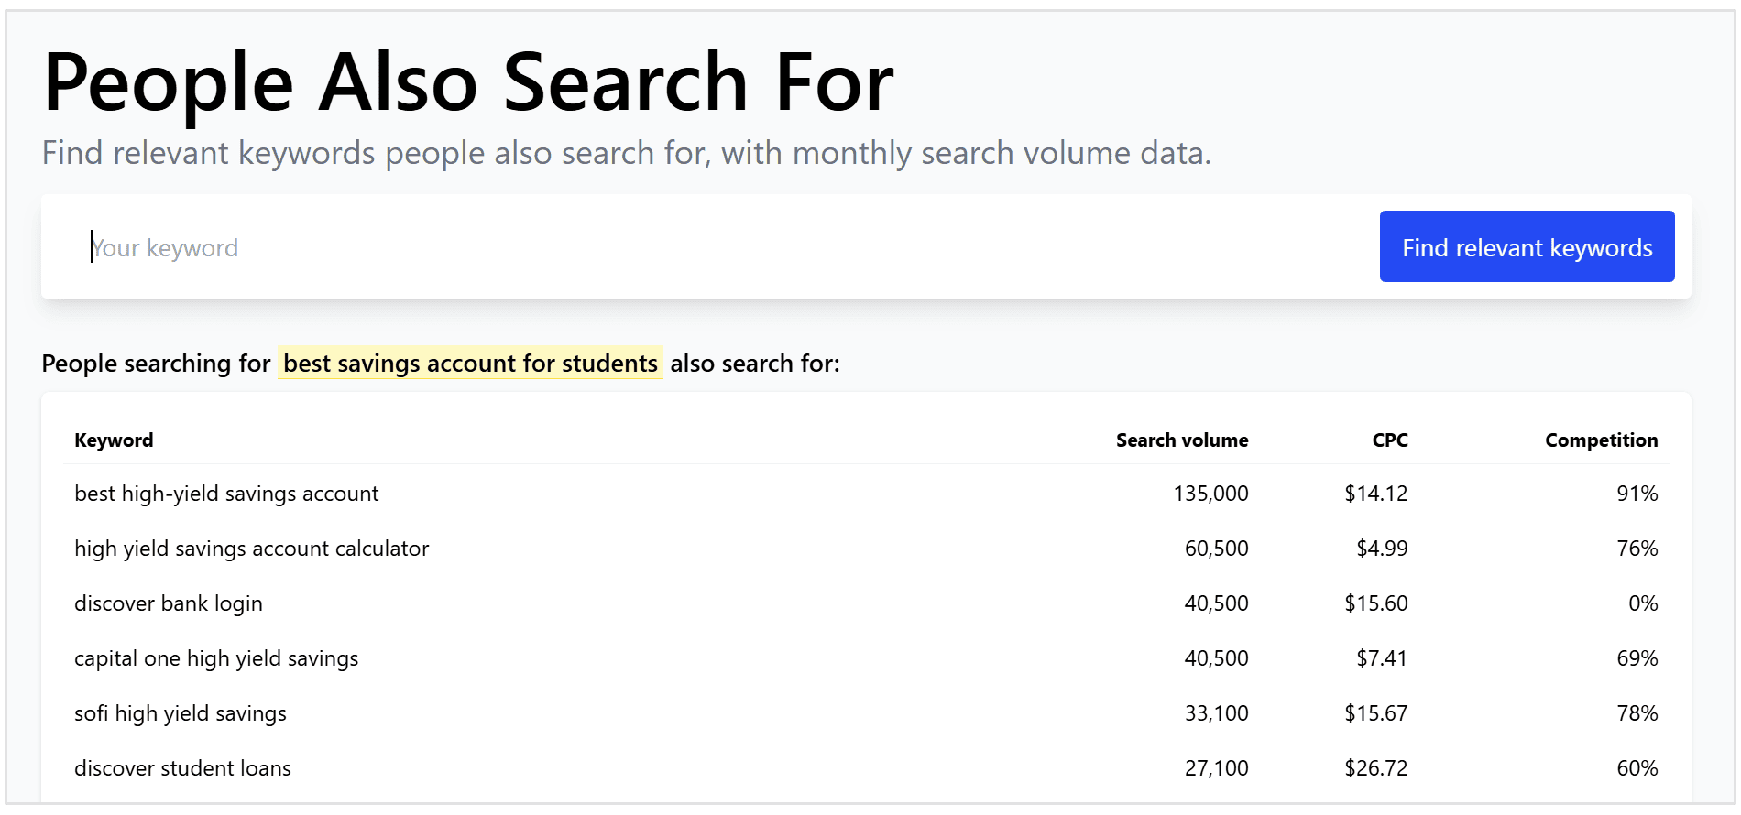The height and width of the screenshot is (815, 1741).
Task: Click the discover bank login keyword row
Action: [169, 603]
